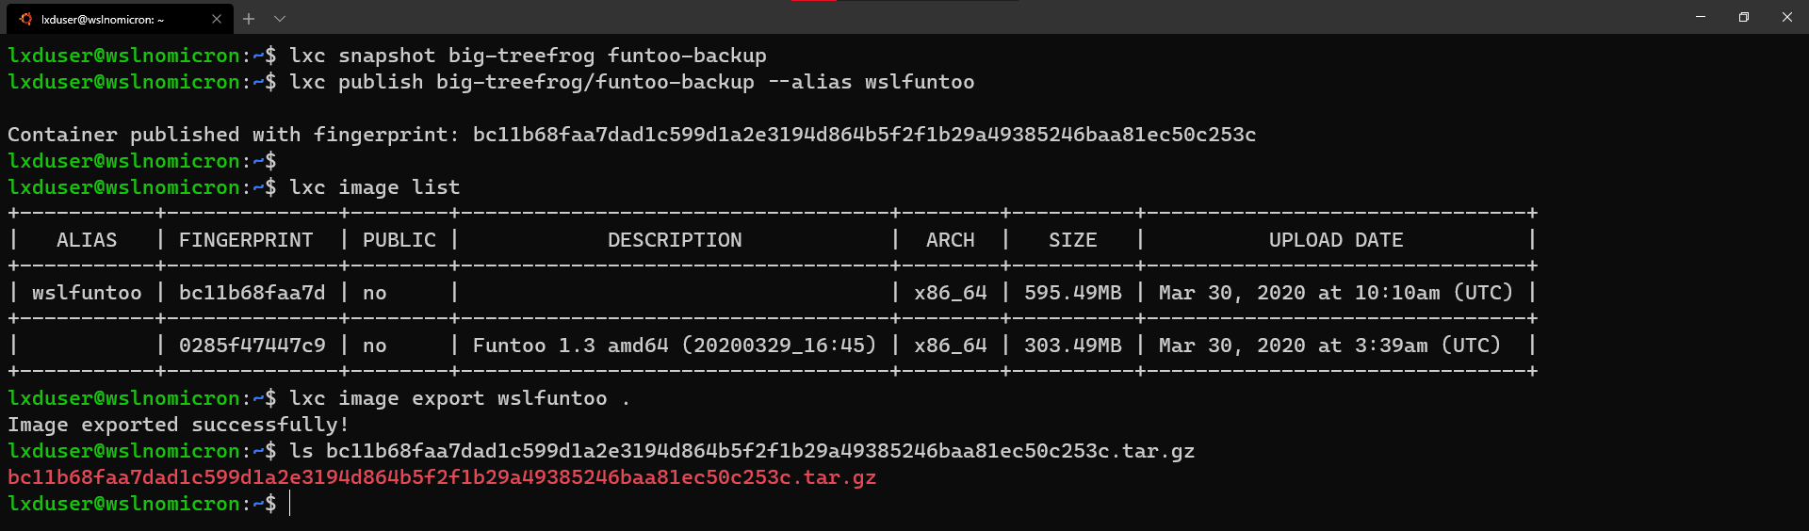Click the Funtoo 1.3 amd64 description cell

pos(675,346)
